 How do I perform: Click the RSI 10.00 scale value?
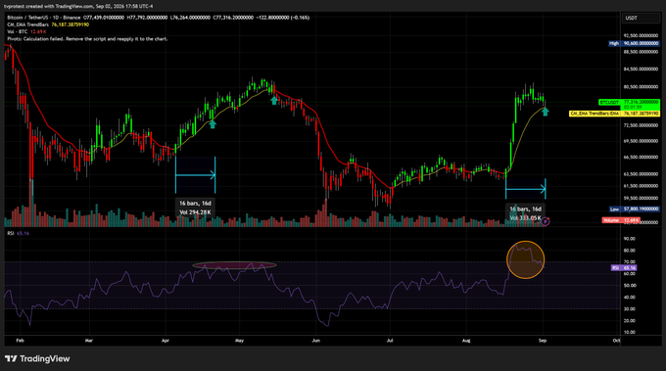point(630,333)
